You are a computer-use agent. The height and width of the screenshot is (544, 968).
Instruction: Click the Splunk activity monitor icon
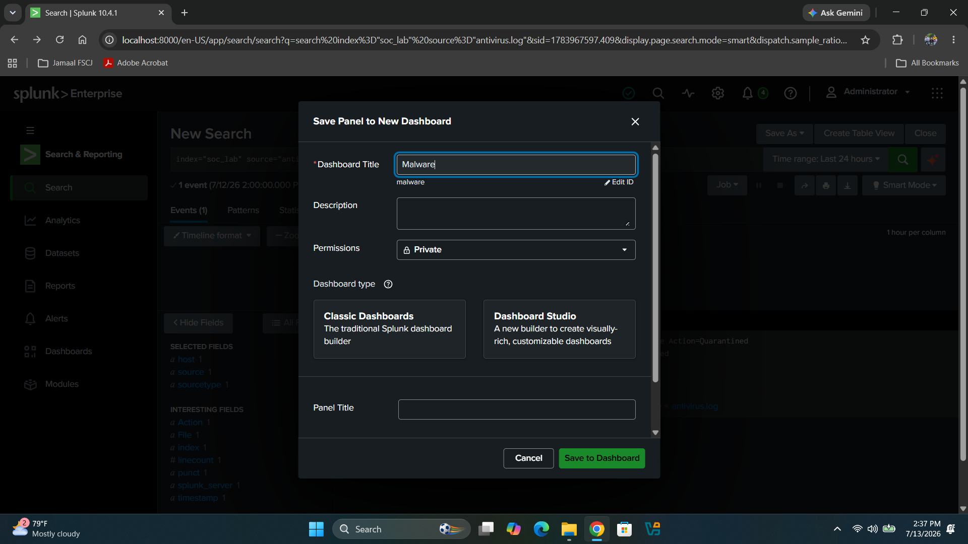point(688,93)
